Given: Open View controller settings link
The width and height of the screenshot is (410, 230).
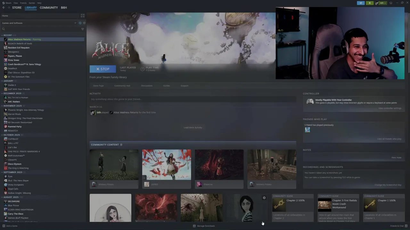Looking at the screenshot, I should 390,108.
